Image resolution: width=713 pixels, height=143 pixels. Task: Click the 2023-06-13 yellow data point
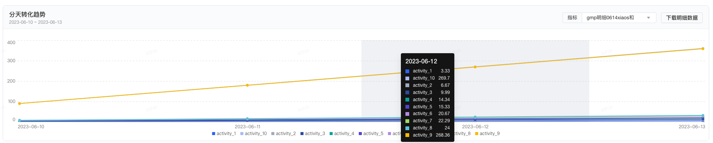pyautogui.click(x=703, y=49)
